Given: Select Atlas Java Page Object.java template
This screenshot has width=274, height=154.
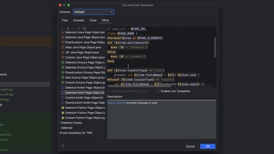Looking at the screenshot, I should [83, 47].
